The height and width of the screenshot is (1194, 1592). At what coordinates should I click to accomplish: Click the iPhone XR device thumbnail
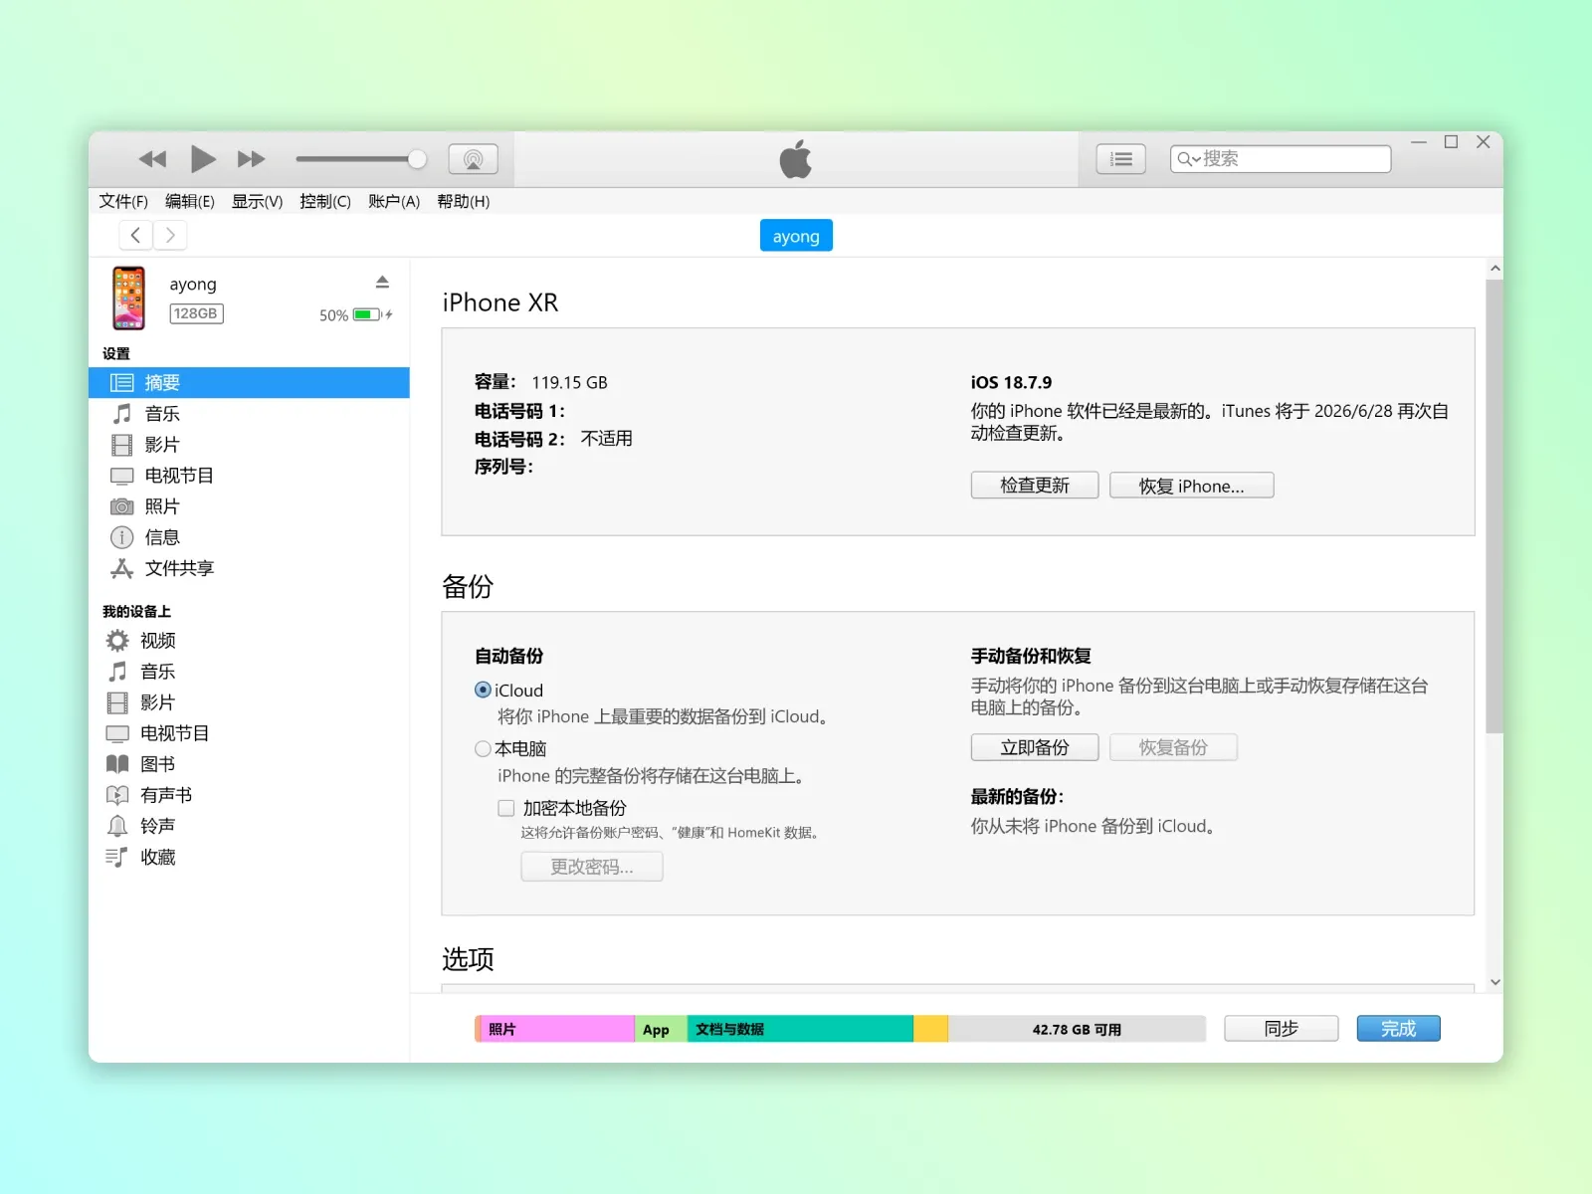(128, 298)
